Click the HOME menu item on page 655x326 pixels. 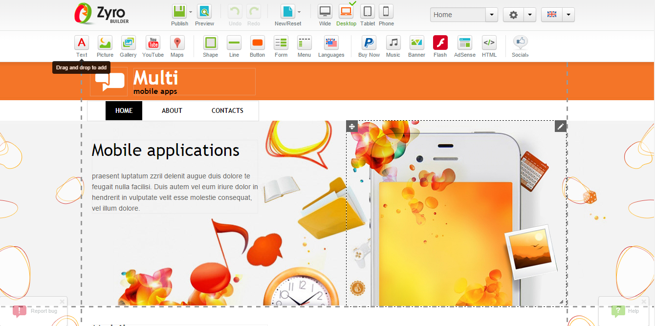pyautogui.click(x=124, y=110)
